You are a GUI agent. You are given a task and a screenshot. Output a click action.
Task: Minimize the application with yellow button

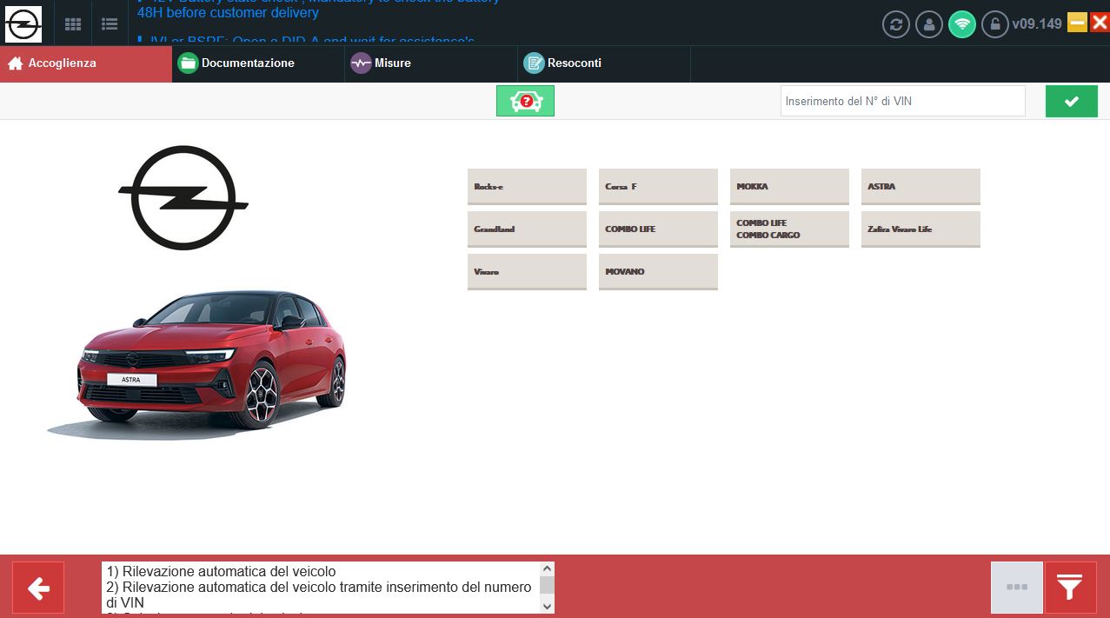click(x=1077, y=23)
